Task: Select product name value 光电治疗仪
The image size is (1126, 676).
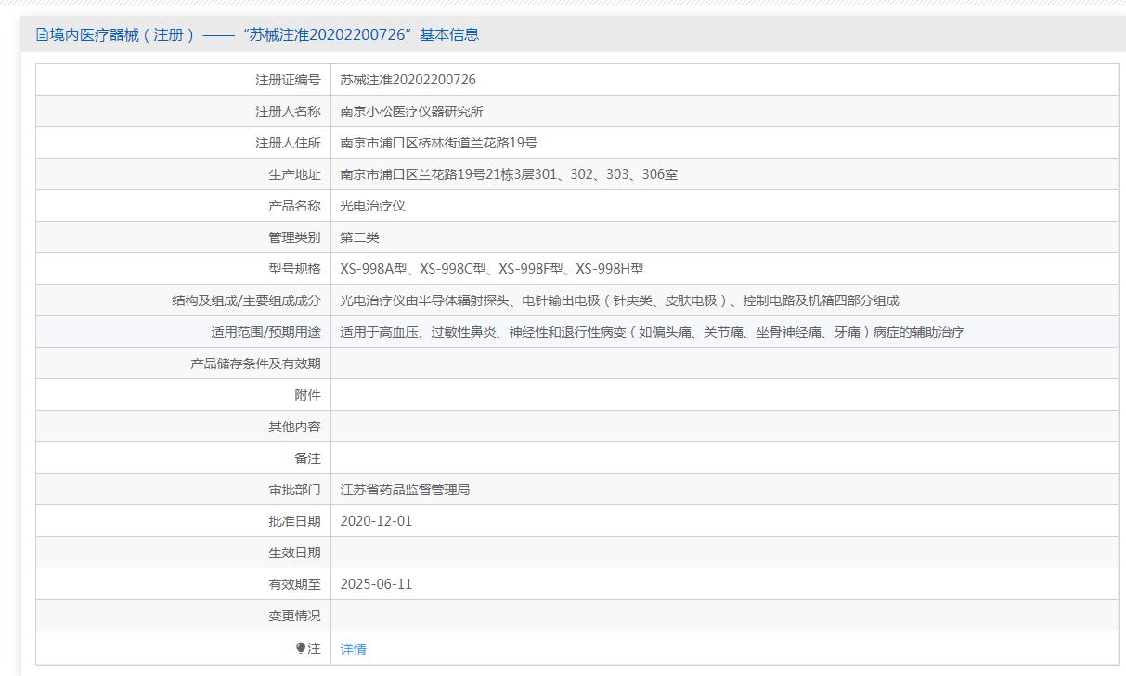Action: pyautogui.click(x=372, y=206)
